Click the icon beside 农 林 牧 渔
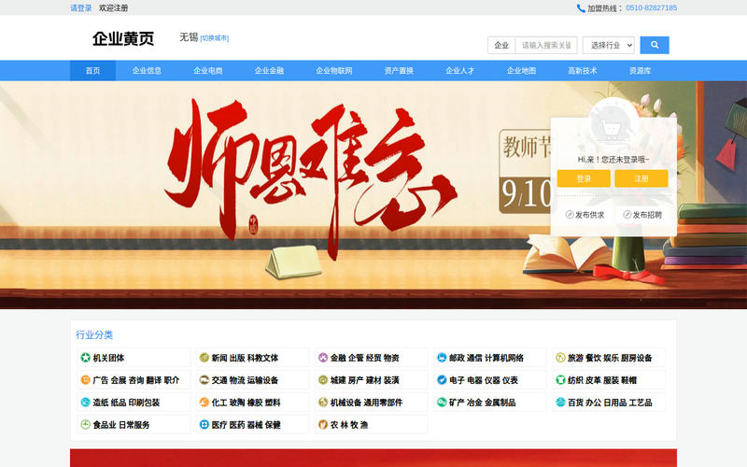The width and height of the screenshot is (747, 467). pyautogui.click(x=323, y=424)
